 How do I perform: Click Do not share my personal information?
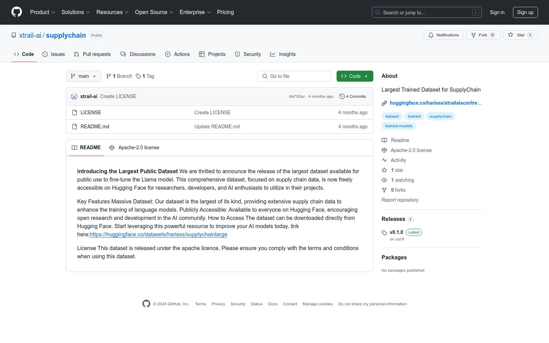click(x=372, y=304)
